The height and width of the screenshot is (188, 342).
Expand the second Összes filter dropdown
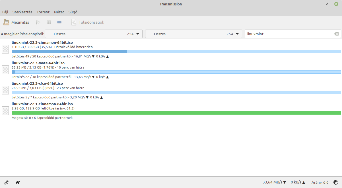[193, 34]
